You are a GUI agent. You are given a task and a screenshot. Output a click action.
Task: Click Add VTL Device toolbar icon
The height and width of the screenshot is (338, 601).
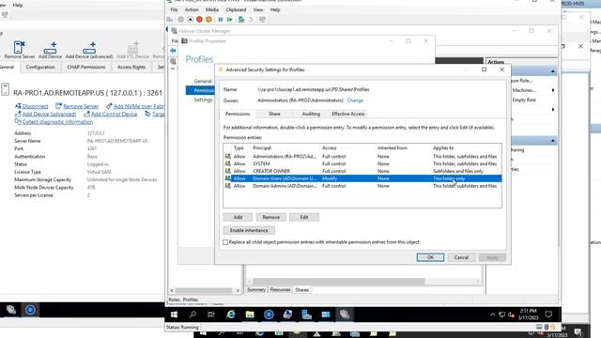pos(132,50)
